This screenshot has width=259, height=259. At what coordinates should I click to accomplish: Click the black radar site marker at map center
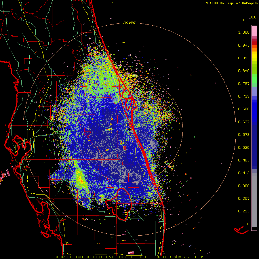129,129
